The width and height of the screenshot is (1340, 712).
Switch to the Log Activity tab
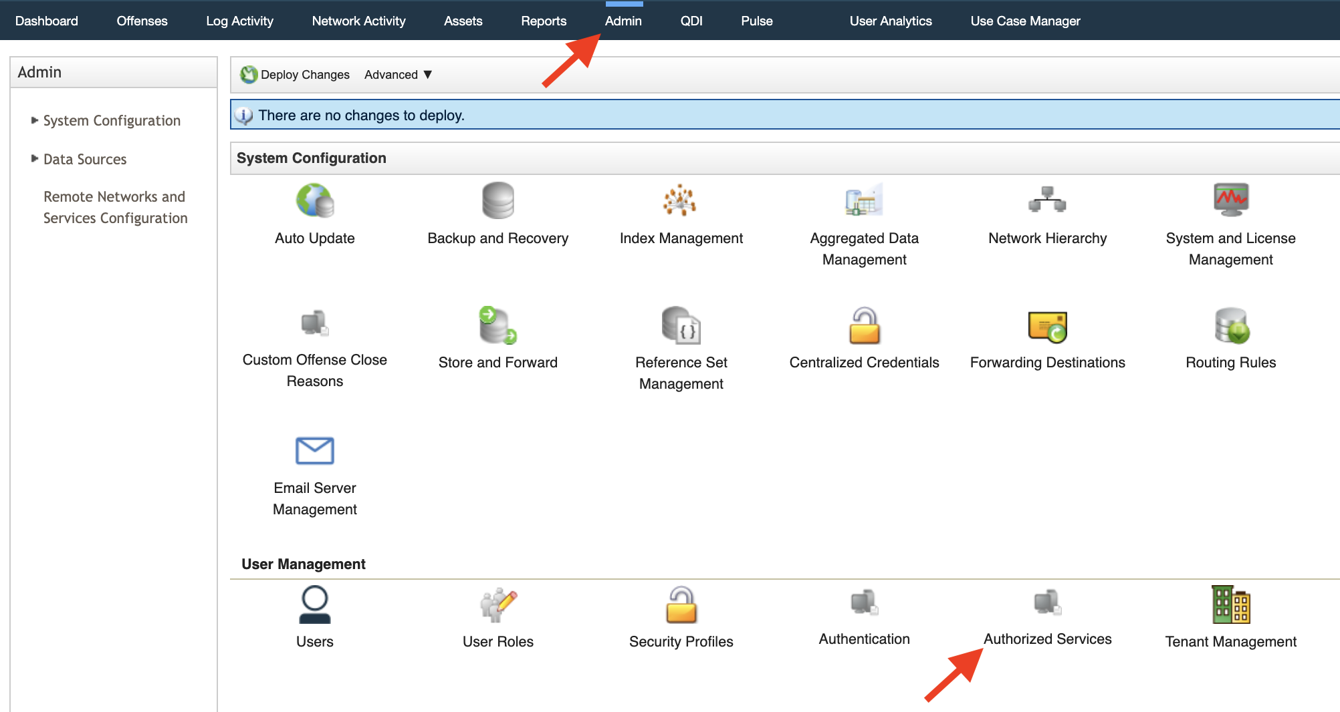click(x=239, y=21)
